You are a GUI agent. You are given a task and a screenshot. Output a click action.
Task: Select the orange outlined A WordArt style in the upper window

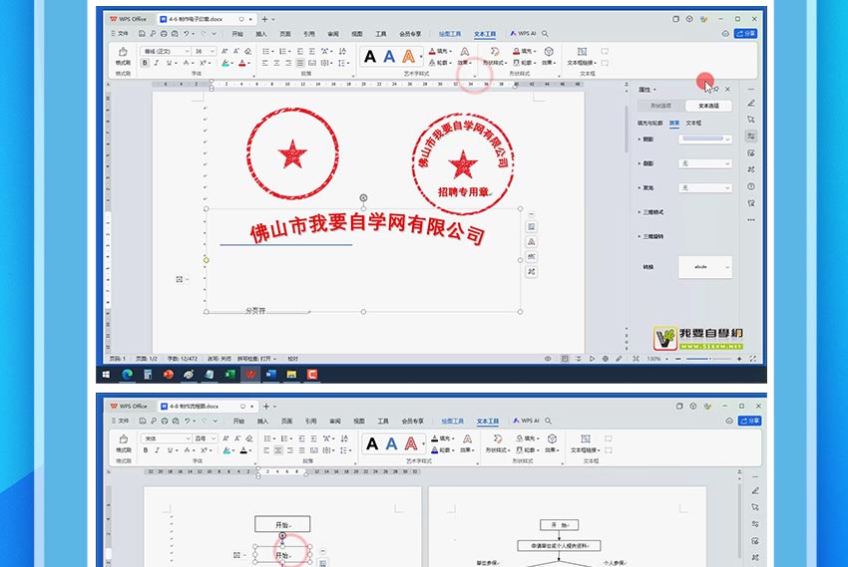click(409, 56)
